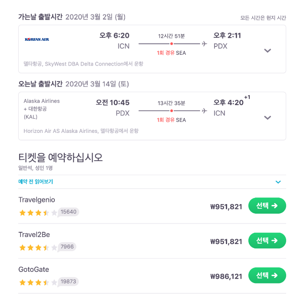Select Travel2Be ticket for ₩951,821

click(x=267, y=241)
